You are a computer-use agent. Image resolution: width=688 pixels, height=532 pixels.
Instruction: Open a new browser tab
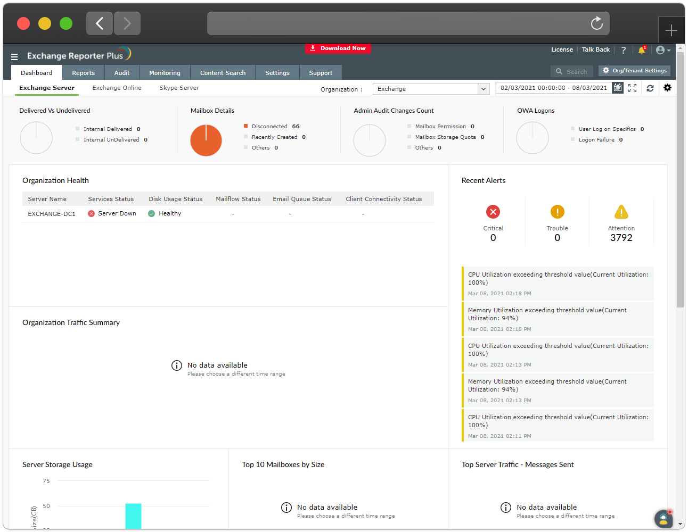[671, 30]
